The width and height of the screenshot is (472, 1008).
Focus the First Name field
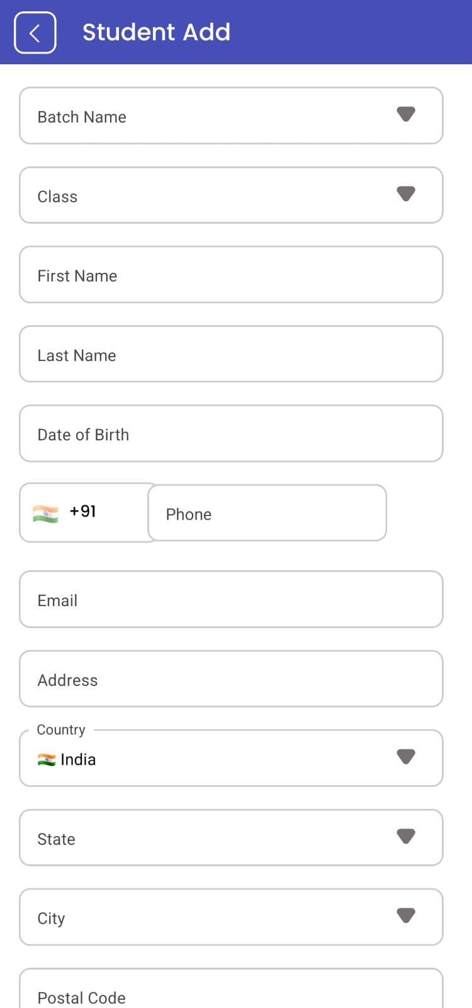(231, 275)
